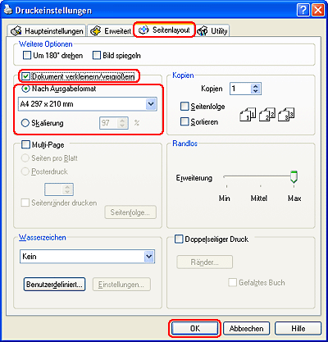This screenshot has height=342, width=328.
Task: Click the third collation page stack icon
Action: point(286,114)
